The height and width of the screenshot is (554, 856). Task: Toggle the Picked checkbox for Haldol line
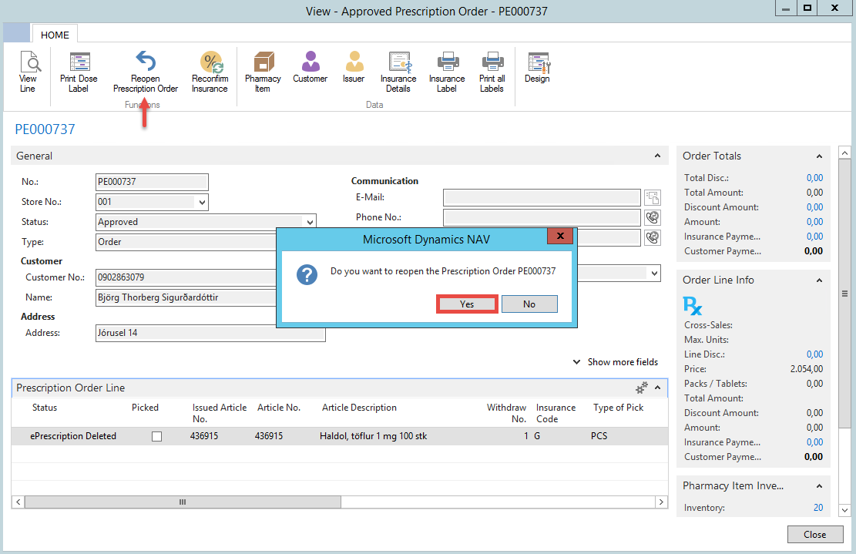157,436
